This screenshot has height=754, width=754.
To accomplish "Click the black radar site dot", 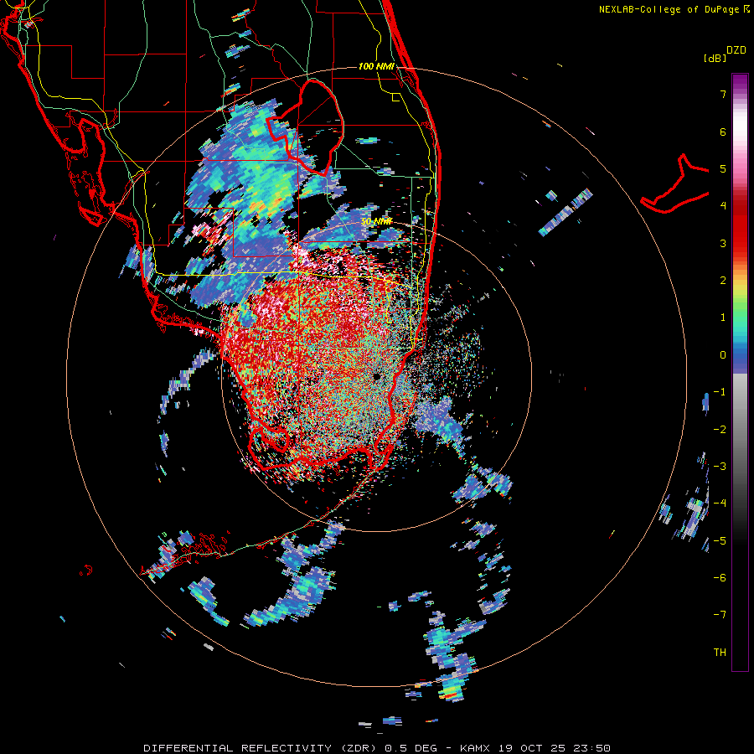I will pos(377,376).
